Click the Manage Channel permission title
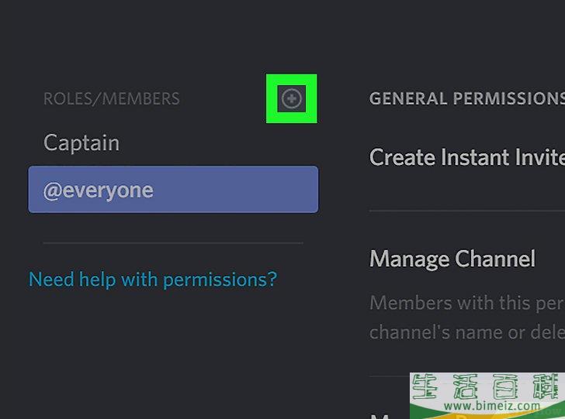565x419 pixels. 452,259
